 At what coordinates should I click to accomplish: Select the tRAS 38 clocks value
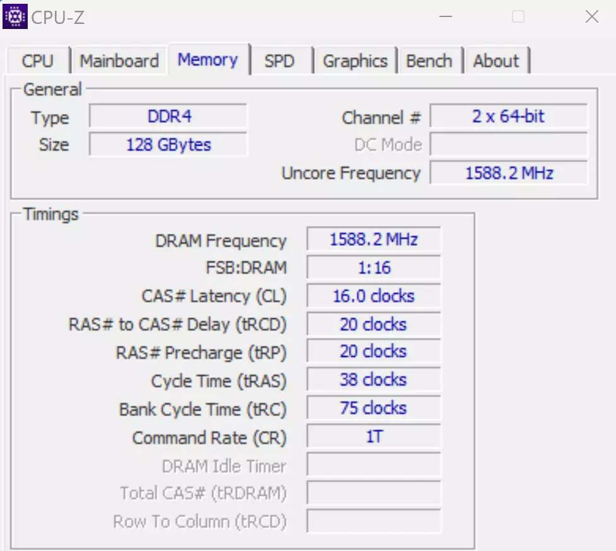click(x=374, y=379)
